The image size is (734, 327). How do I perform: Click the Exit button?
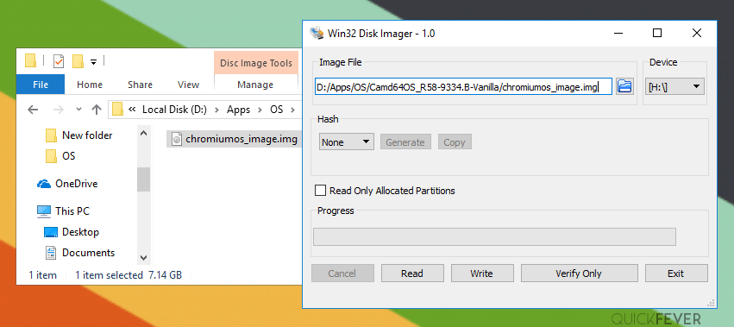tap(676, 274)
